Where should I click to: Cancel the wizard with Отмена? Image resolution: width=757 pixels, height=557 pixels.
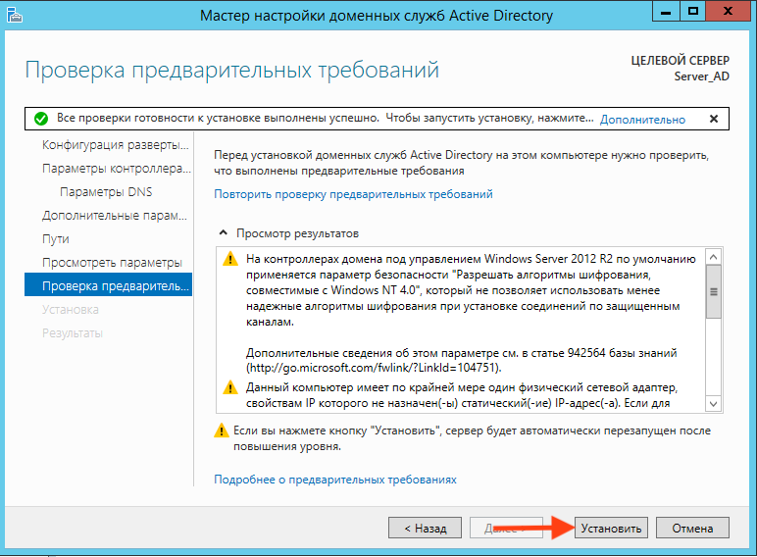pyautogui.click(x=693, y=528)
